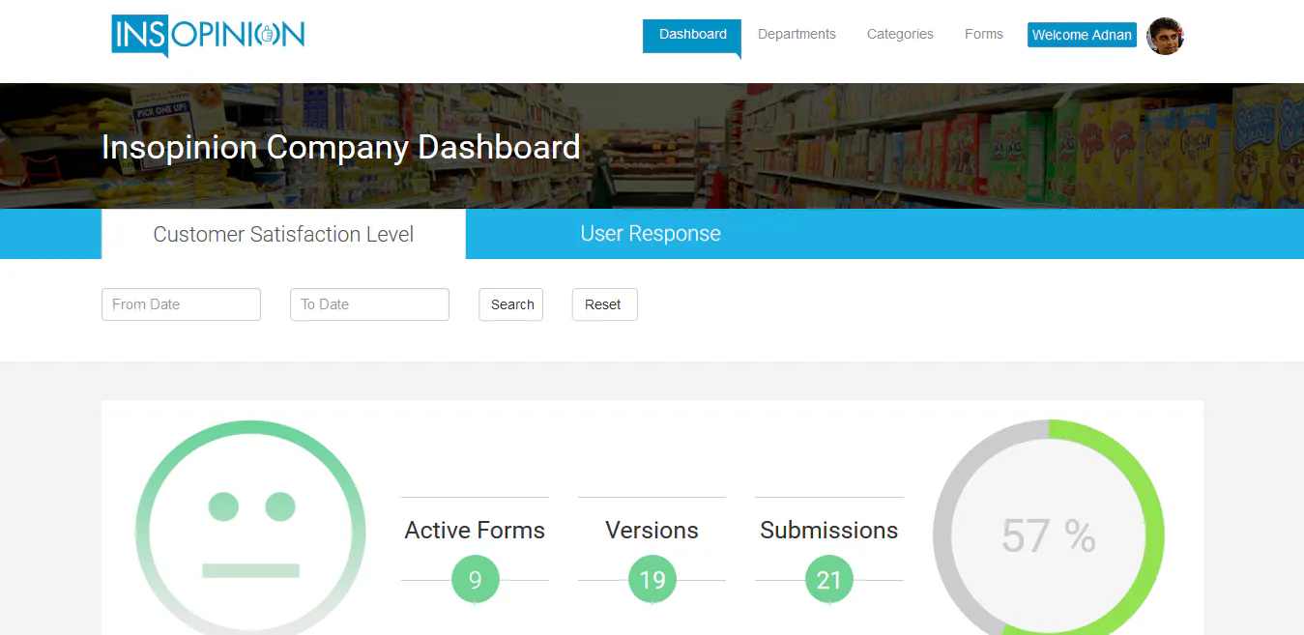Click the Submissions count 21
The height and width of the screenshot is (635, 1304).
coord(829,580)
